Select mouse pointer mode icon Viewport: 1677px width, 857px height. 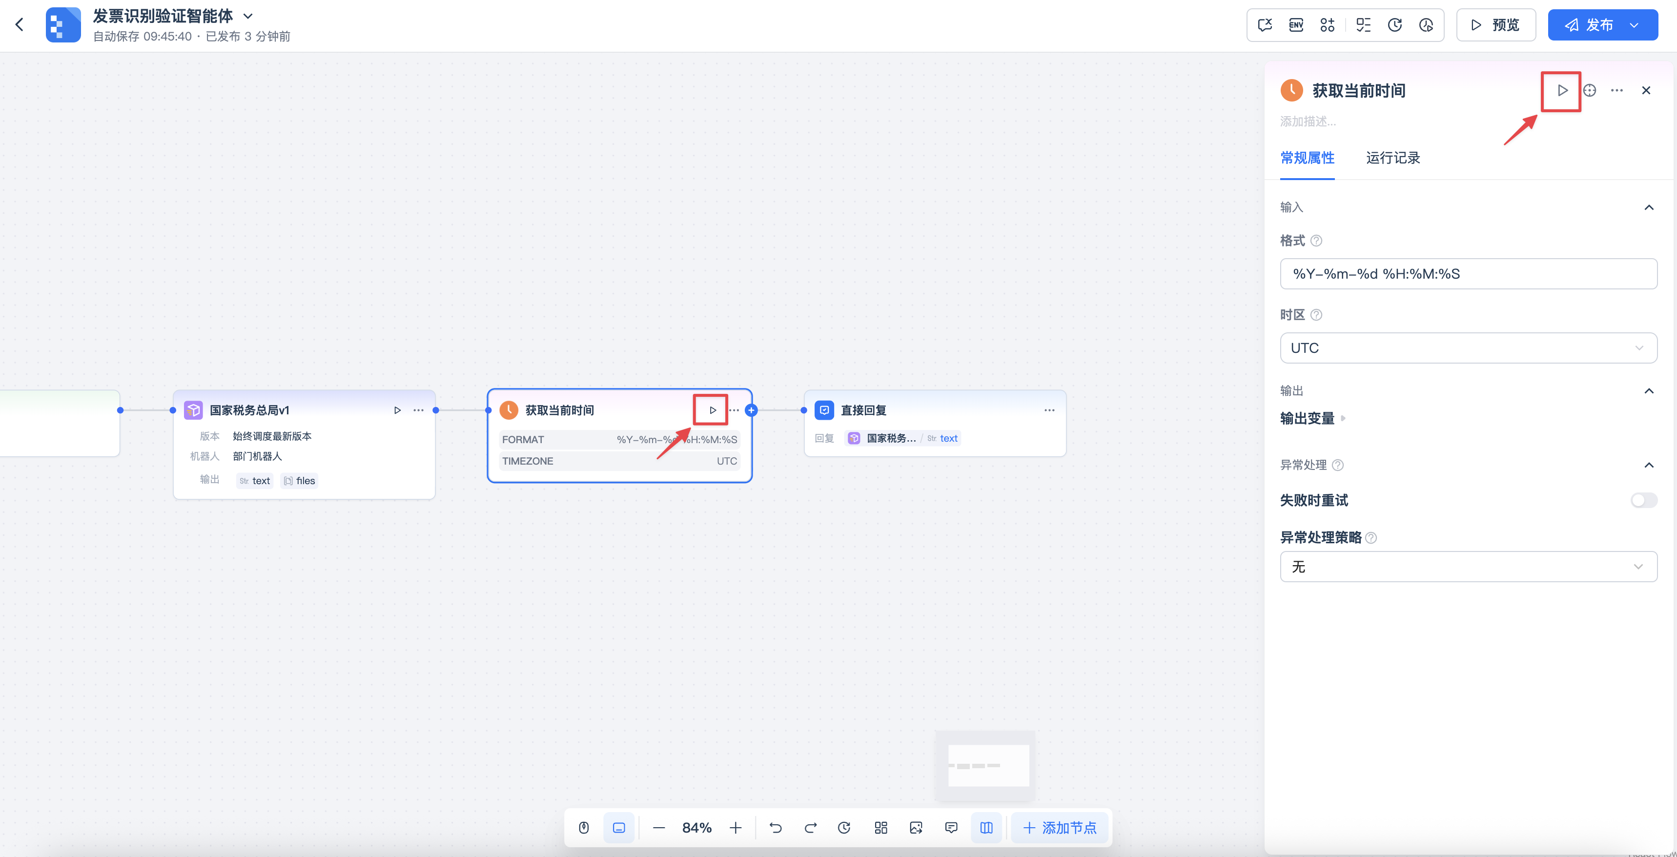tap(584, 828)
